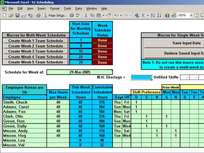Expand the zoom percentage dropdown arrow
204x153 pixels.
[x=191, y=15]
